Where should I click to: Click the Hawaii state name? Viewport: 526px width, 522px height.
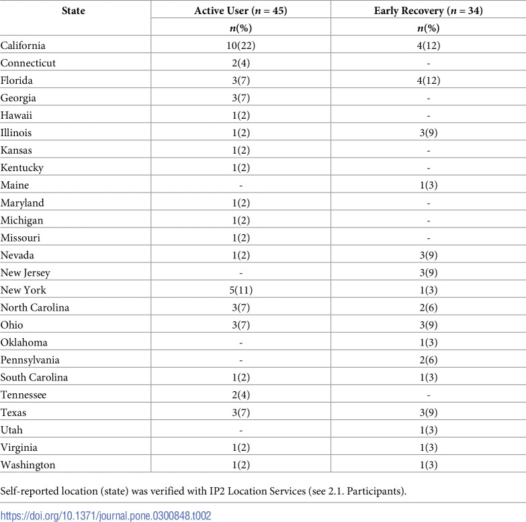(16, 115)
